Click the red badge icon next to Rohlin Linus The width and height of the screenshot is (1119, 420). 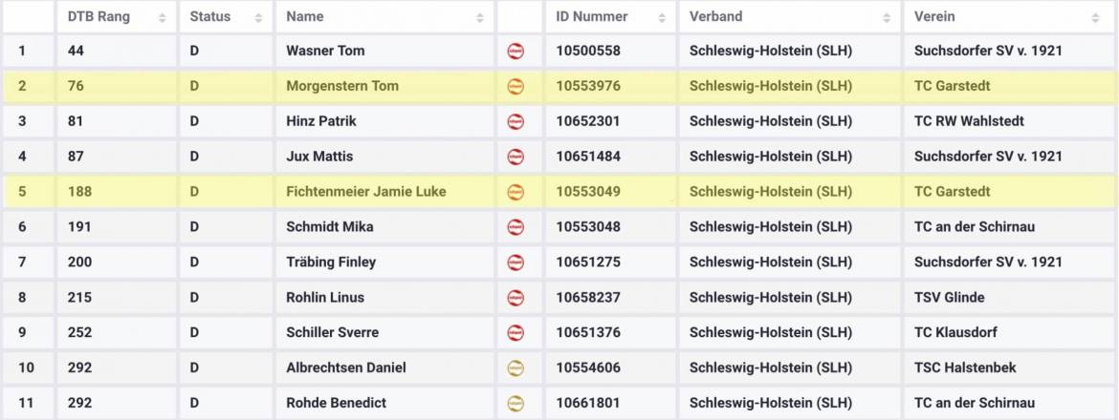point(516,298)
